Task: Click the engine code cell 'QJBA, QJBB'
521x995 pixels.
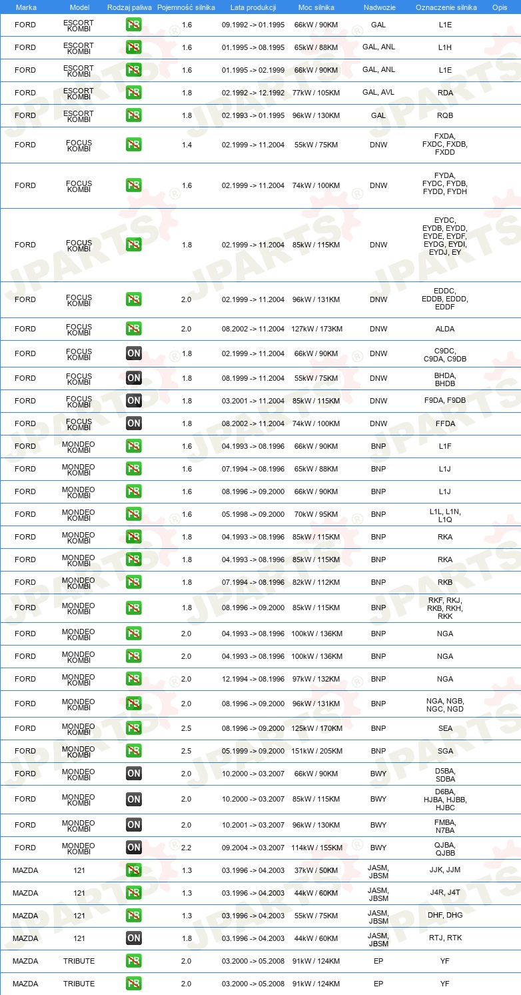Action: [x=445, y=848]
